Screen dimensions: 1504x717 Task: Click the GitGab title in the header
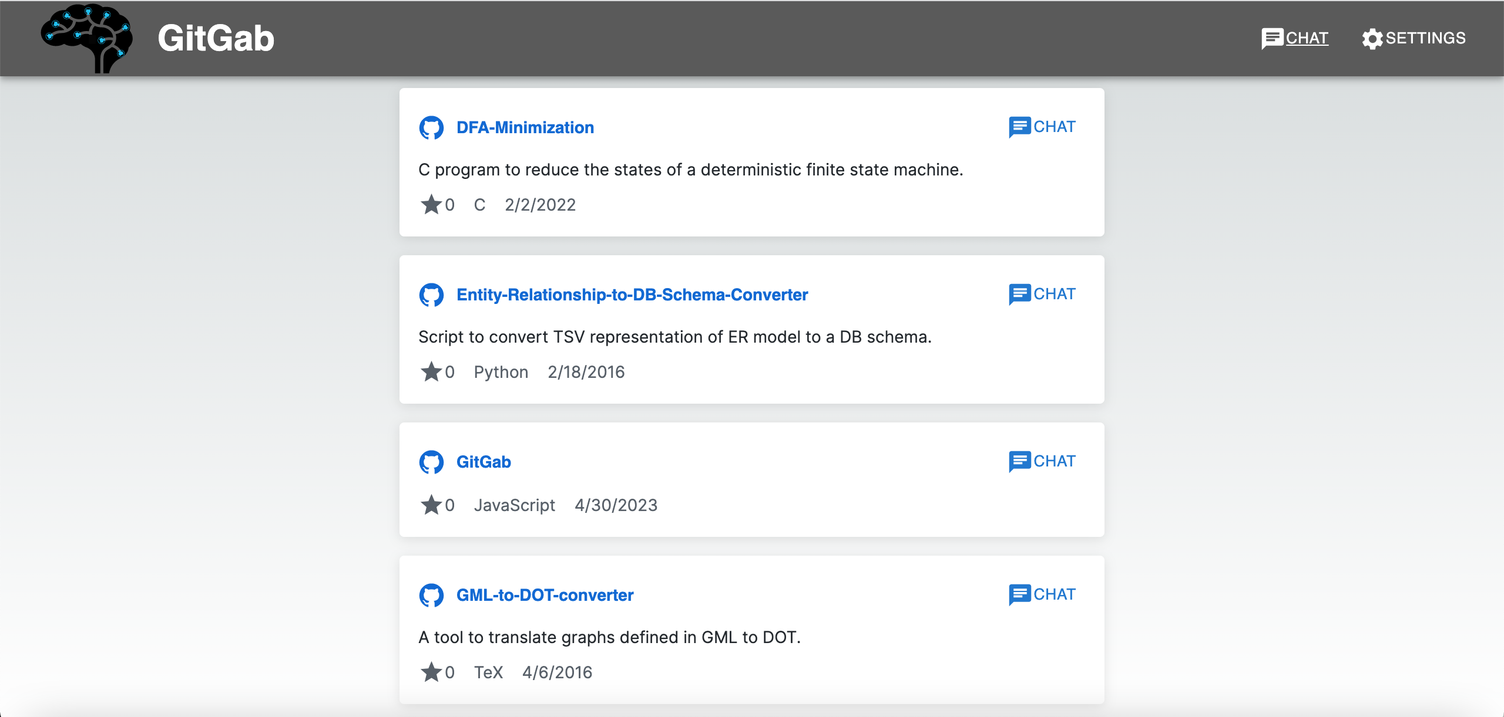point(216,38)
